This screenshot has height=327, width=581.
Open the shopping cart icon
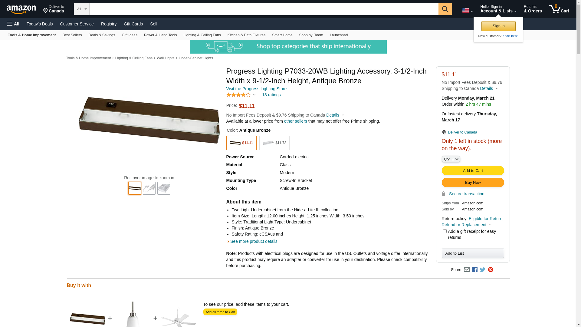pyautogui.click(x=559, y=9)
